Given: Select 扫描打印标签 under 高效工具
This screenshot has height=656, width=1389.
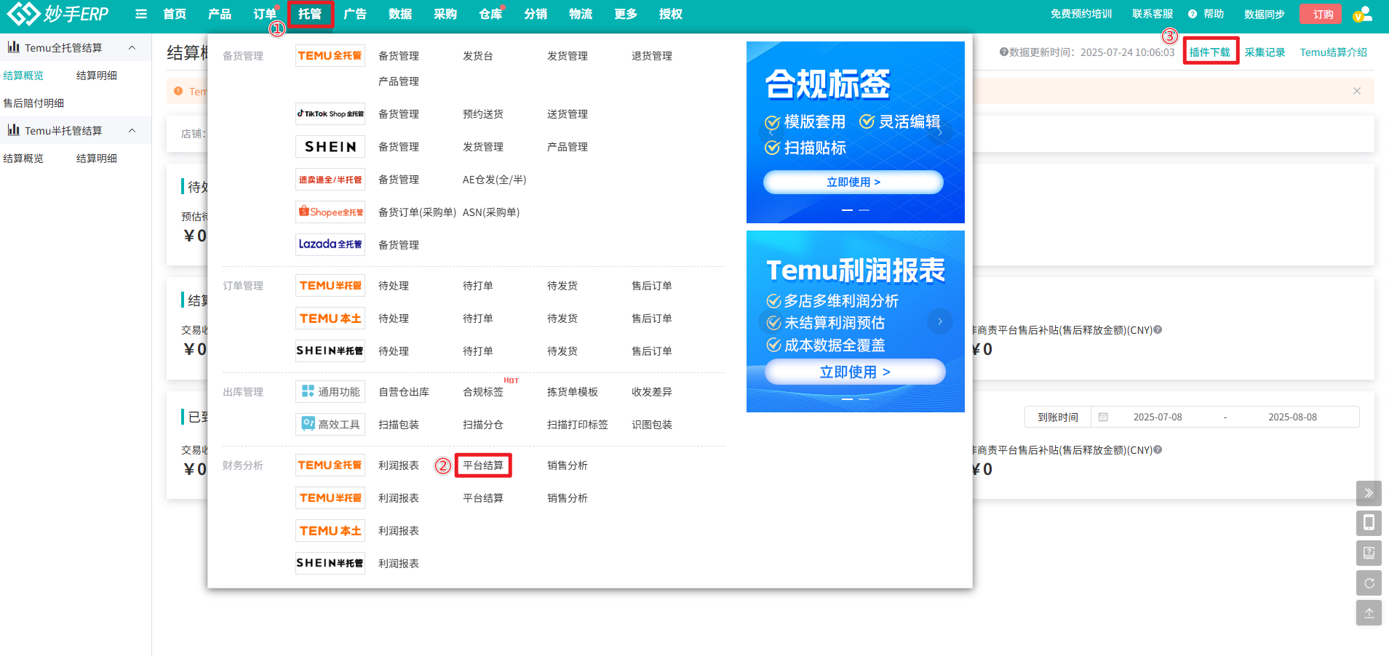Looking at the screenshot, I should [578, 425].
